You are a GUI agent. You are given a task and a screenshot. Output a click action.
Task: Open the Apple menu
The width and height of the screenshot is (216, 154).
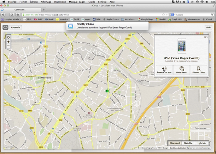point(4,2)
